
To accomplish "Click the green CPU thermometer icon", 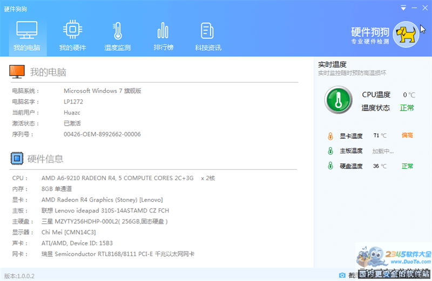I will point(338,100).
